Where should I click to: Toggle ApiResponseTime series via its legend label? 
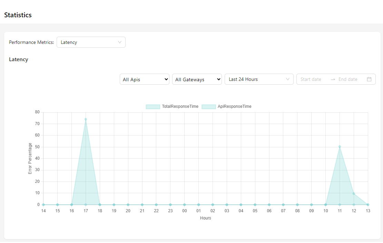(234, 106)
